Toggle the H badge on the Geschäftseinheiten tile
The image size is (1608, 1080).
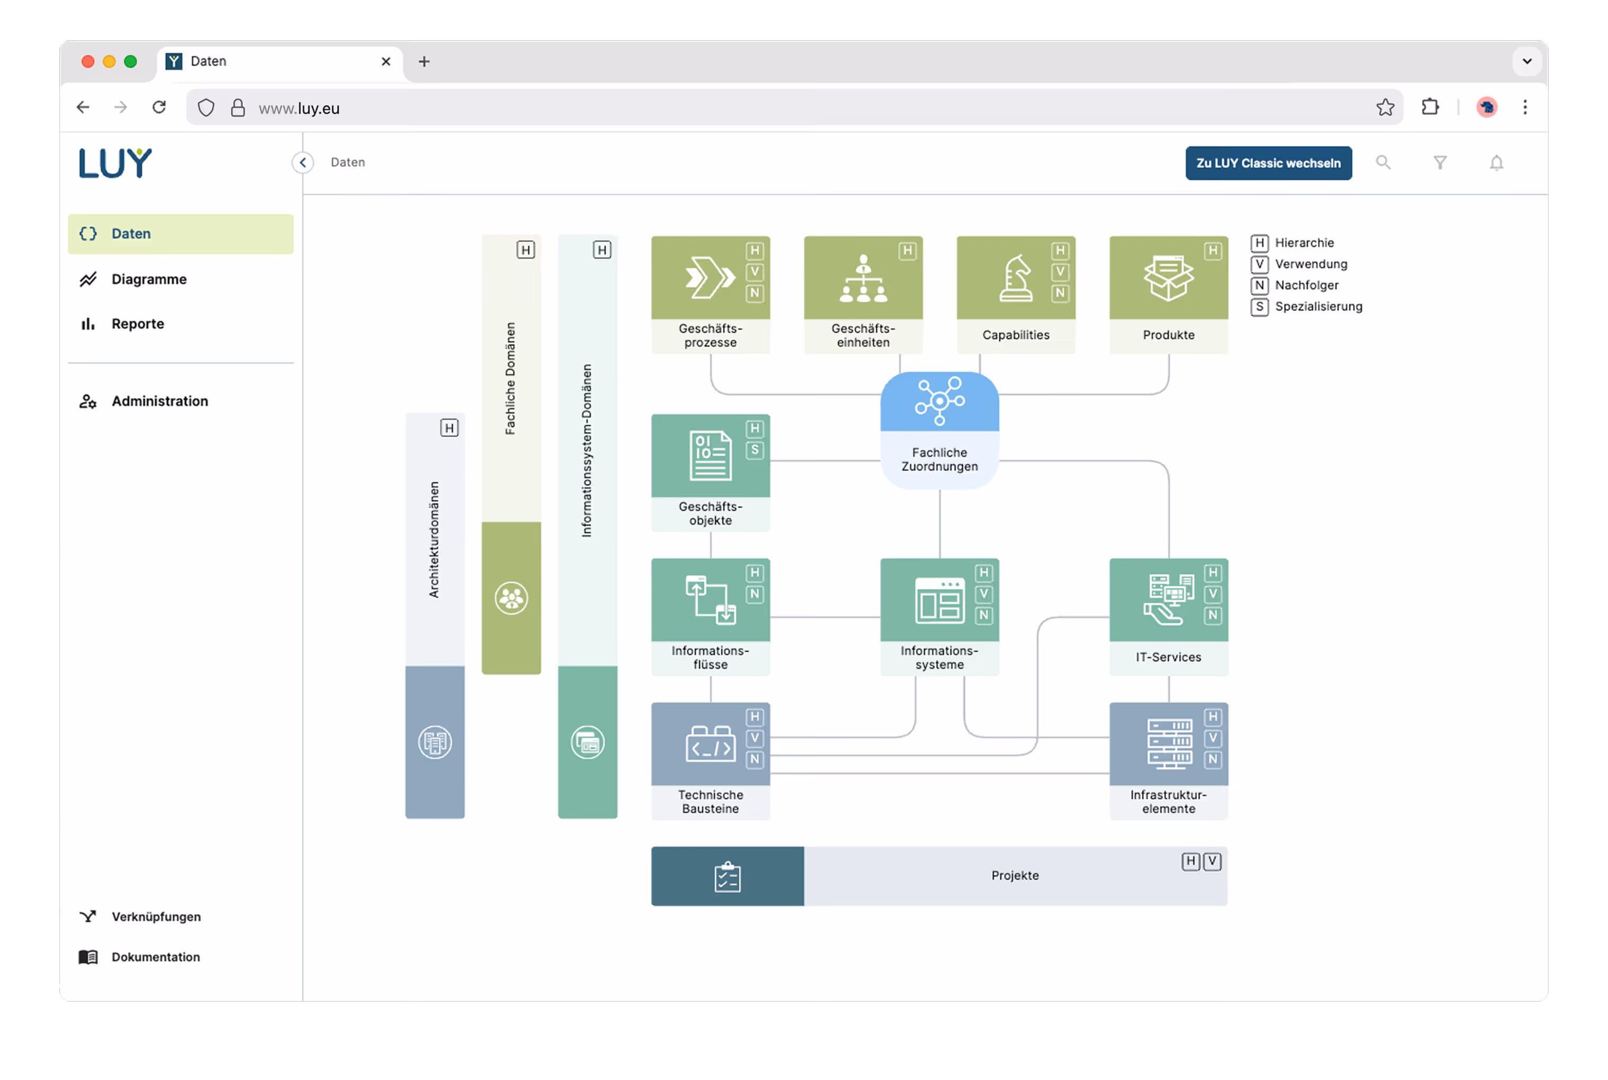pyautogui.click(x=908, y=252)
